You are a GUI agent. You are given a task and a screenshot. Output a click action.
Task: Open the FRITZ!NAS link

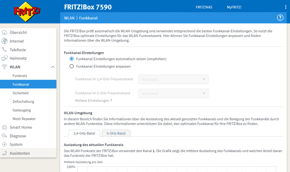coord(204,7)
